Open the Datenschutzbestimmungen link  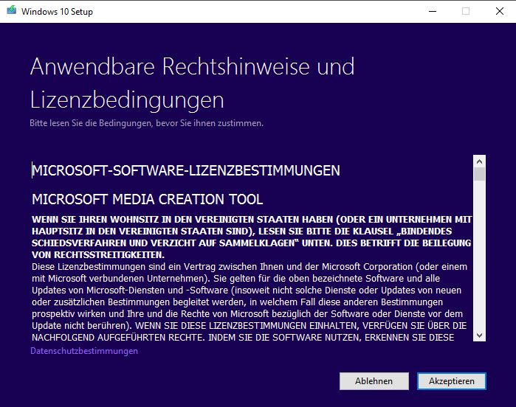[84, 351]
